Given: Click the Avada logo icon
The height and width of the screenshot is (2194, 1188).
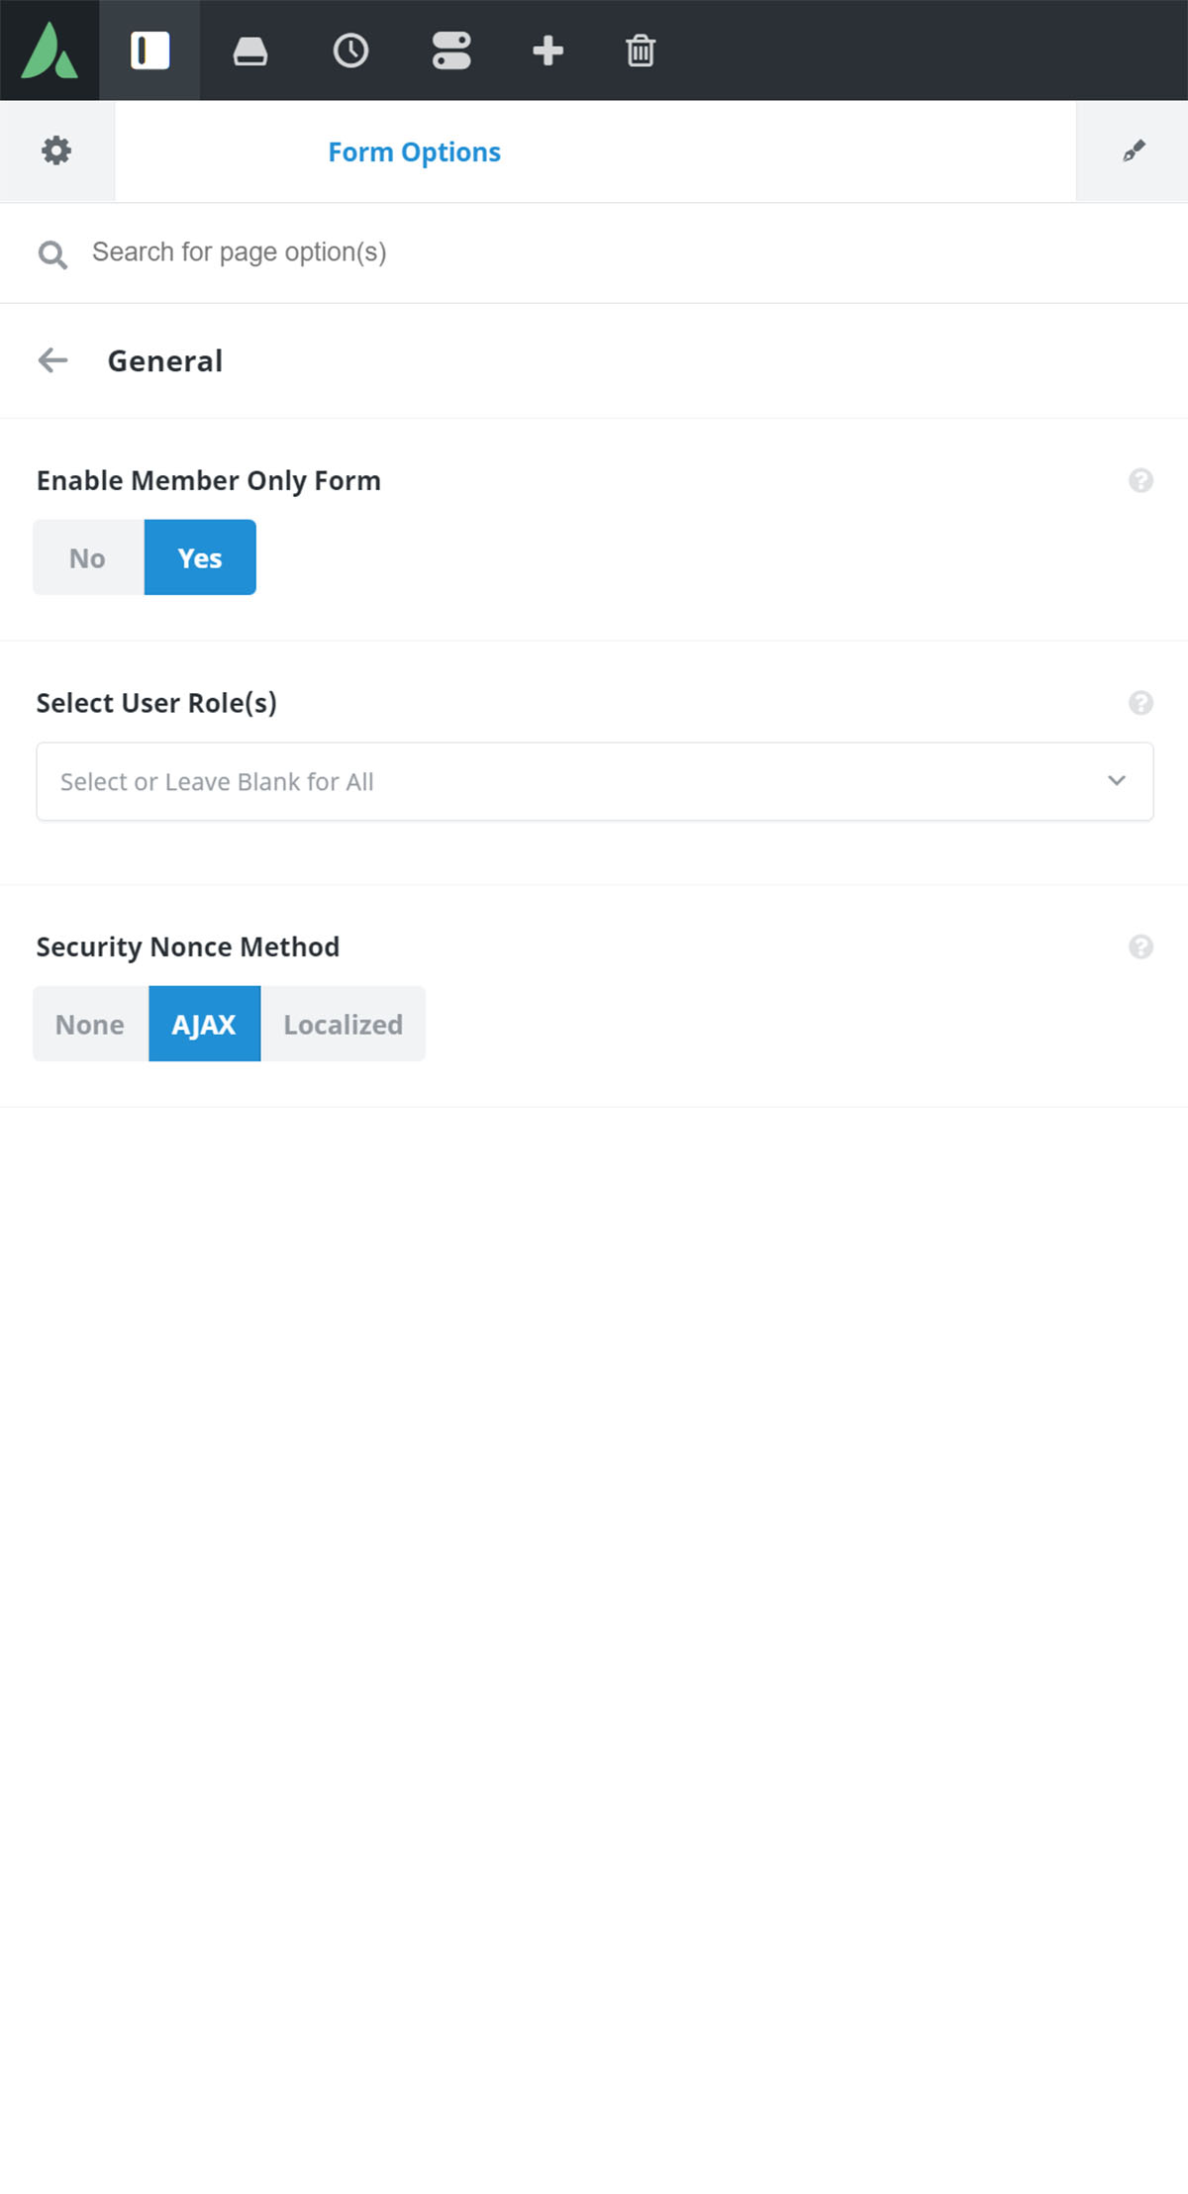Looking at the screenshot, I should pos(49,50).
